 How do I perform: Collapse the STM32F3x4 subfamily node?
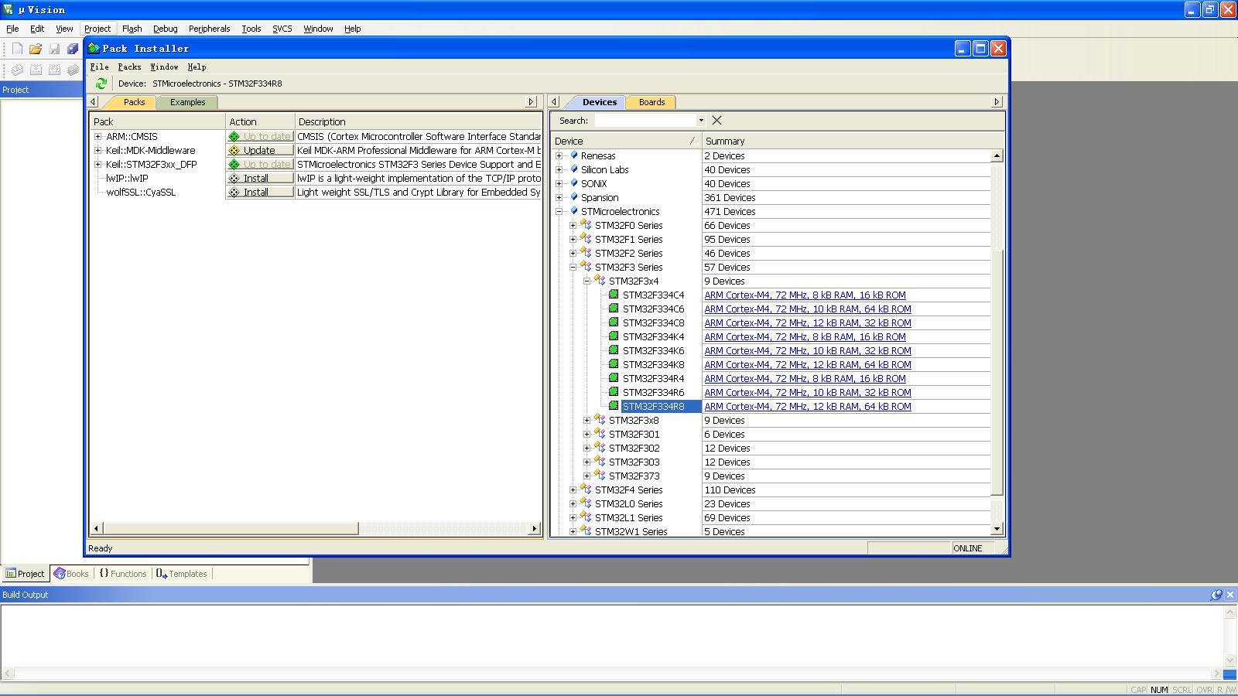(x=587, y=281)
